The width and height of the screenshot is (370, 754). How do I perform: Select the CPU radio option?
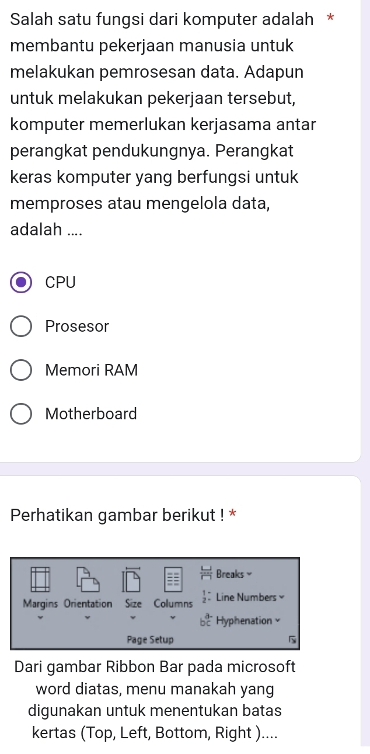(22, 283)
